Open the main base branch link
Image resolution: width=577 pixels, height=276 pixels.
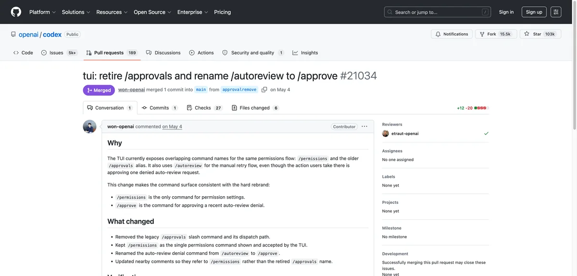pos(201,90)
